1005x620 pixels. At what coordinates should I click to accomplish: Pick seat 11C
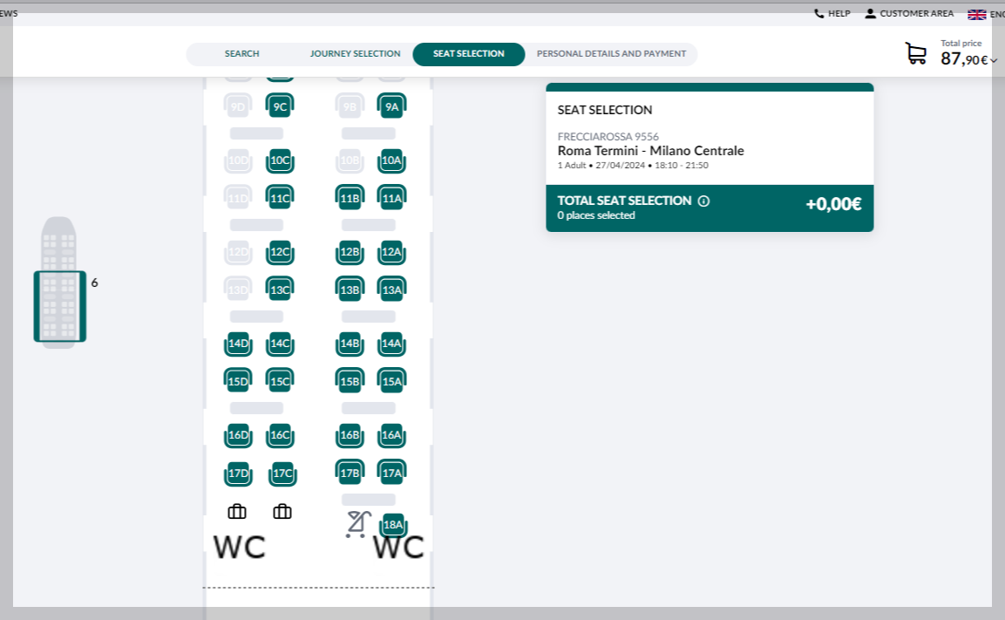coord(280,197)
